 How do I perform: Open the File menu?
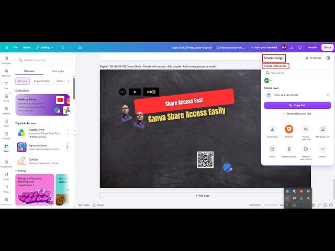[15, 48]
